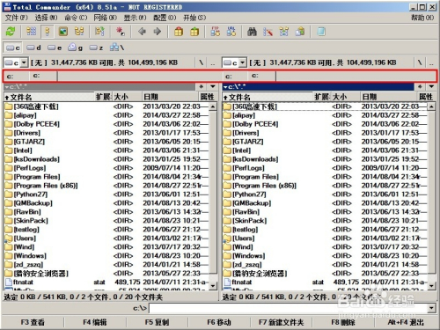Sort right panel by 属性 column header
The width and height of the screenshot is (440, 330).
[x=427, y=97]
